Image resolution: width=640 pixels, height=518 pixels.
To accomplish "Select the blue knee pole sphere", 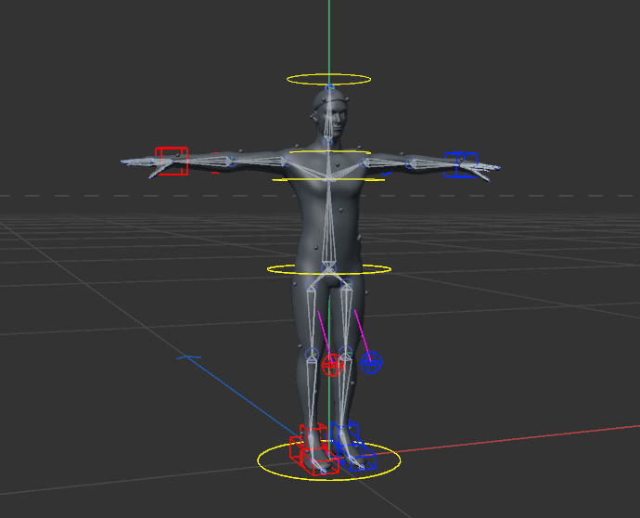I will [371, 363].
